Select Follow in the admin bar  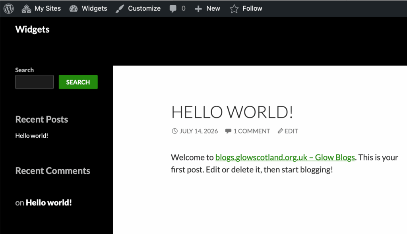[252, 9]
